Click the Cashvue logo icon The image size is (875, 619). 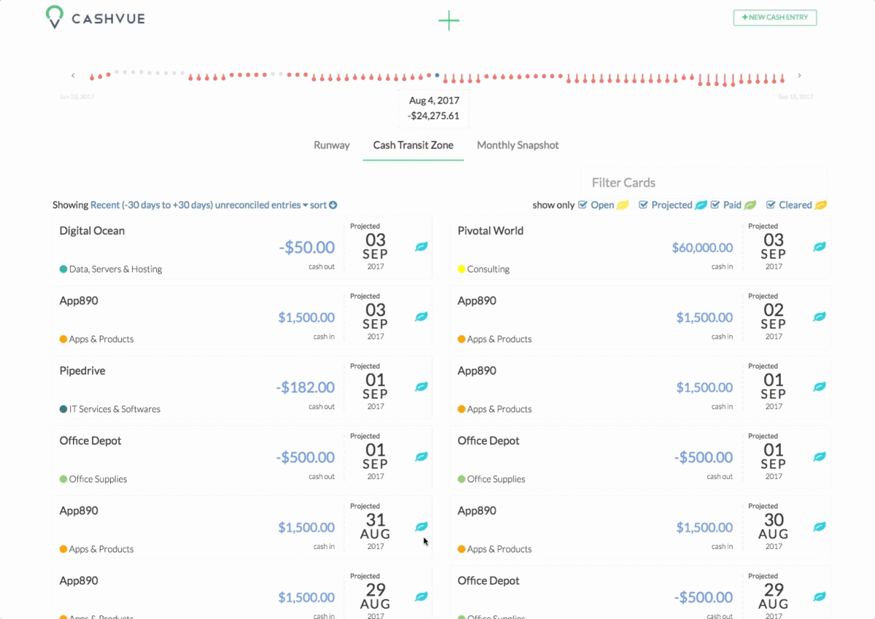(x=54, y=17)
